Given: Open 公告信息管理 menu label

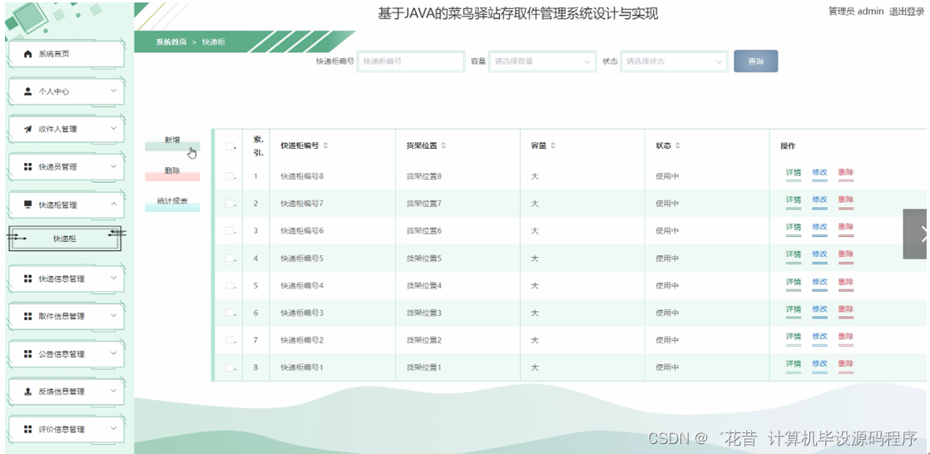Looking at the screenshot, I should coord(62,354).
